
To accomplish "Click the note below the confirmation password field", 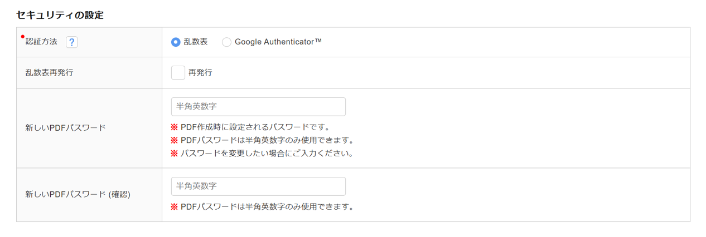I will (x=267, y=206).
